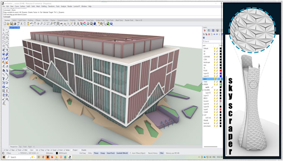Click the Display monitor panel icon

click(x=218, y=30)
